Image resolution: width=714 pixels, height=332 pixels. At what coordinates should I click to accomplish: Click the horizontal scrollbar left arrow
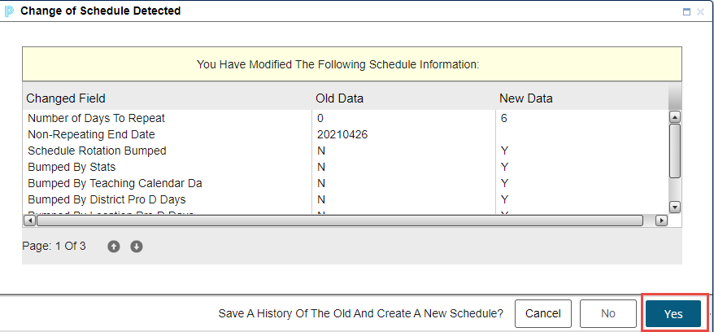[x=31, y=221]
